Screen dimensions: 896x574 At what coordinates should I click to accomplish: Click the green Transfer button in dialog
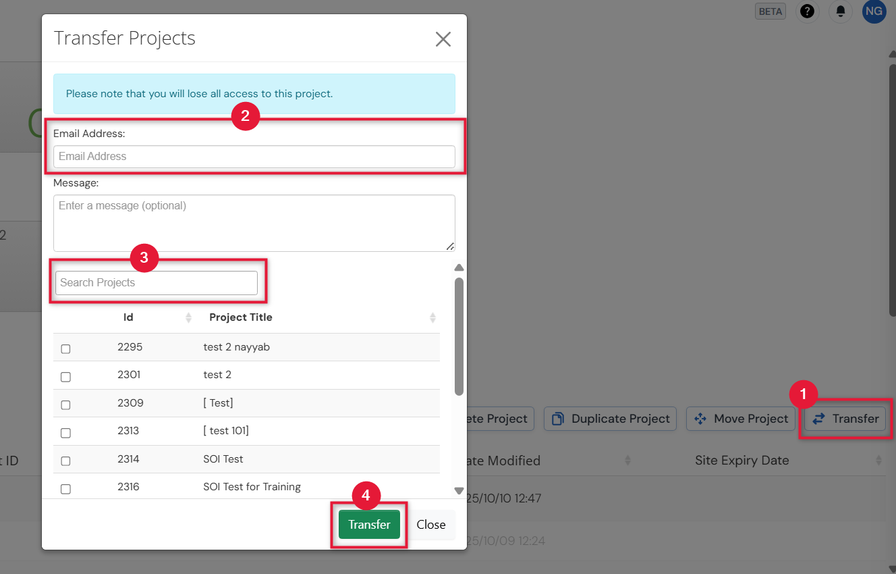369,525
